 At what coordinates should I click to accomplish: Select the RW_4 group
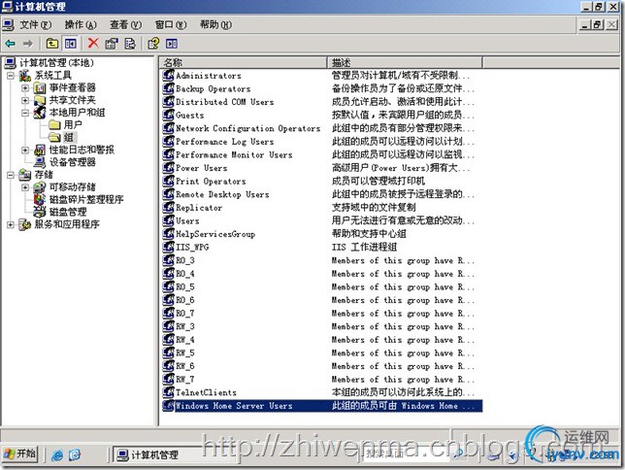(x=185, y=340)
